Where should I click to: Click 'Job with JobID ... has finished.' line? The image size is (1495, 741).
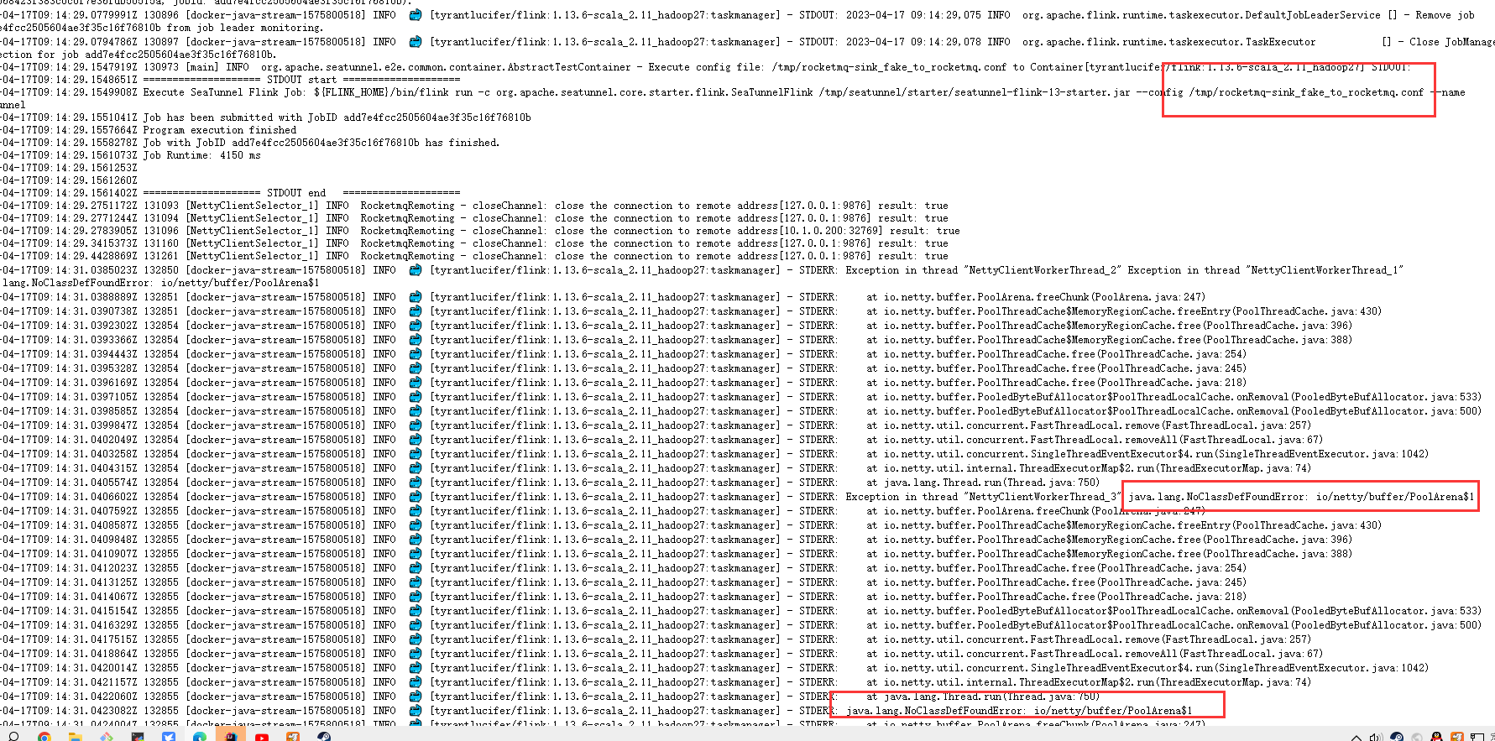321,143
